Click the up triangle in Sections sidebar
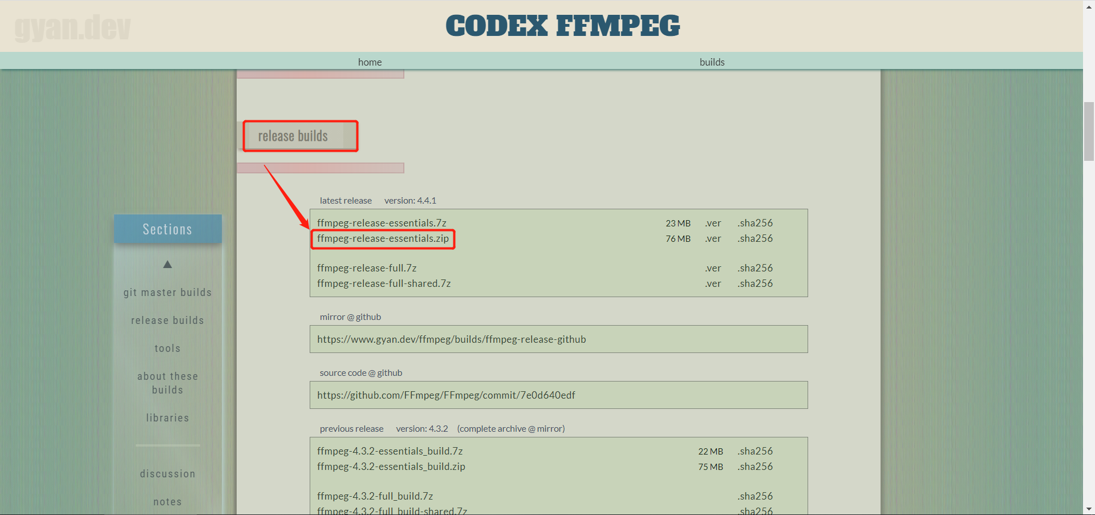This screenshot has height=515, width=1095. coord(168,264)
